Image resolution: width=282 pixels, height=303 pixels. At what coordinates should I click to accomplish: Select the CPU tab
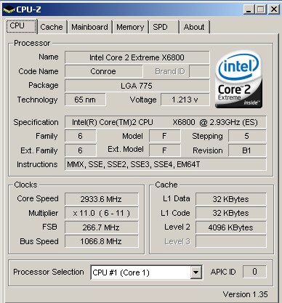[x=21, y=25]
